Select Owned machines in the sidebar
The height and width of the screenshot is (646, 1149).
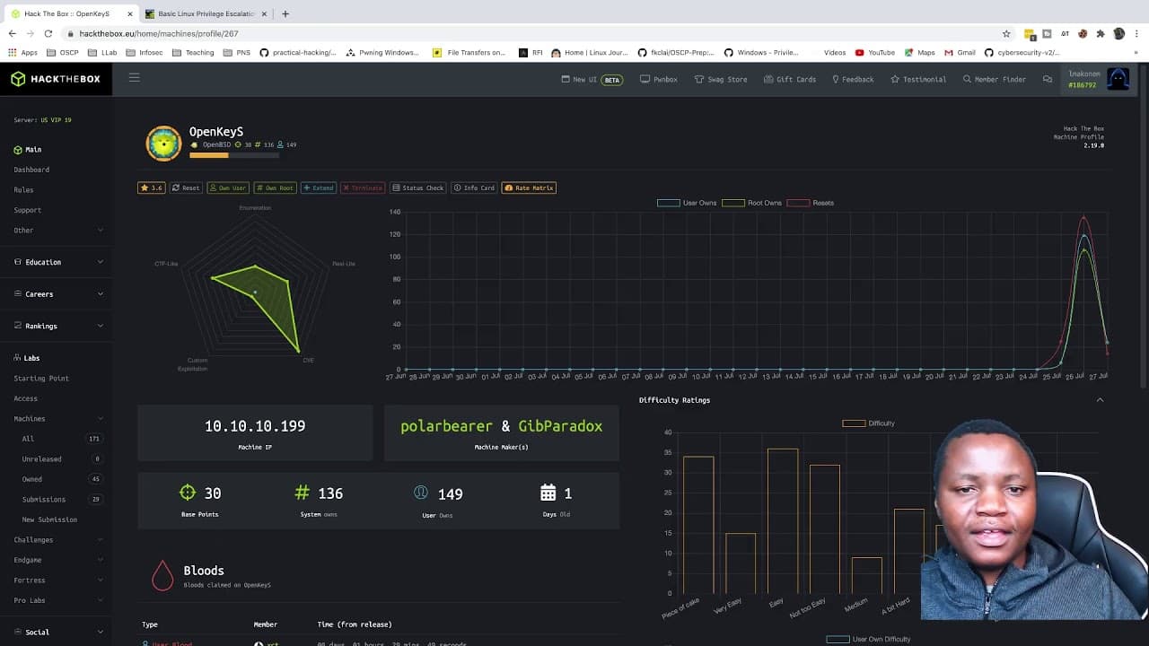(32, 479)
